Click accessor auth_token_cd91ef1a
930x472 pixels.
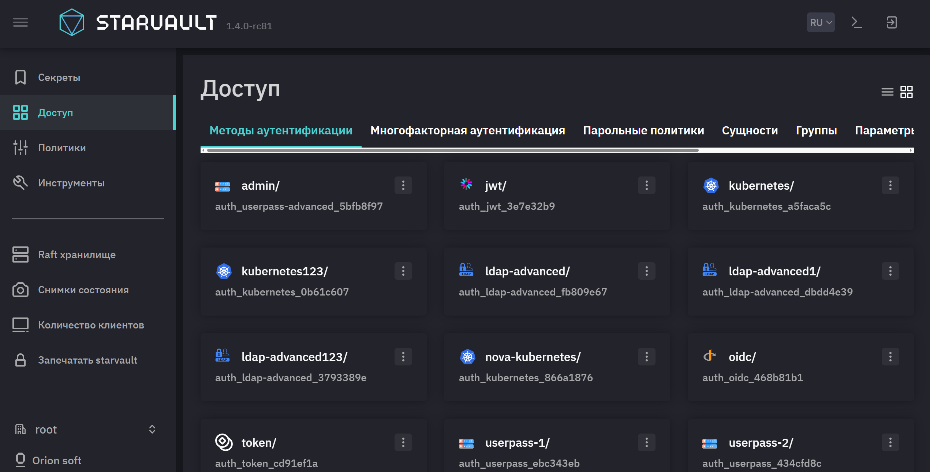266,463
